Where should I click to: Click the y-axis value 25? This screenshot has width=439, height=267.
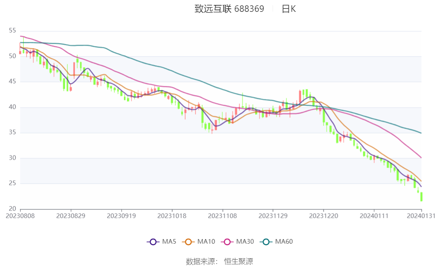12,183
